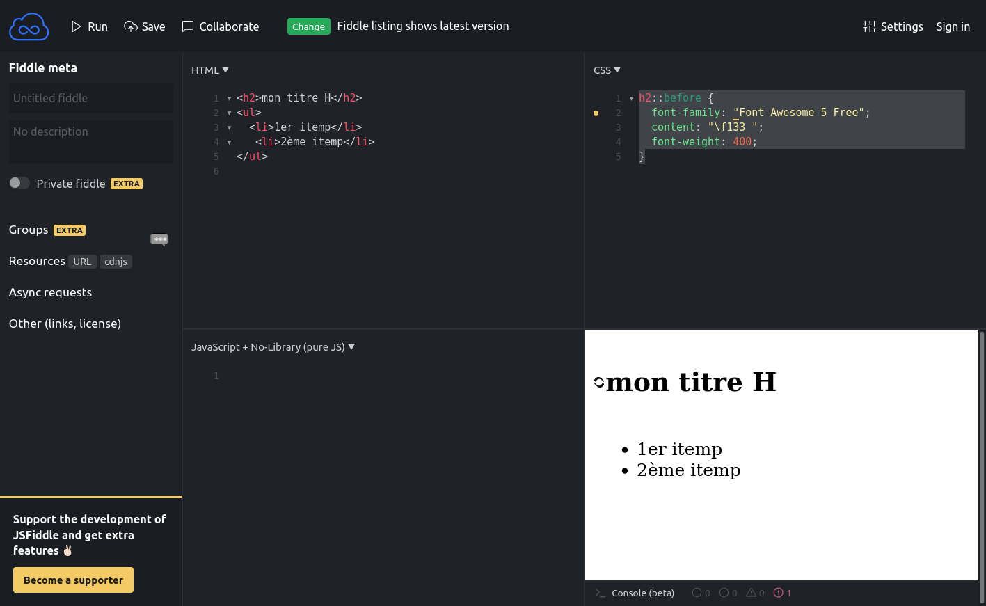Image resolution: width=986 pixels, height=606 pixels.
Task: Click the No description field
Action: pos(91,142)
